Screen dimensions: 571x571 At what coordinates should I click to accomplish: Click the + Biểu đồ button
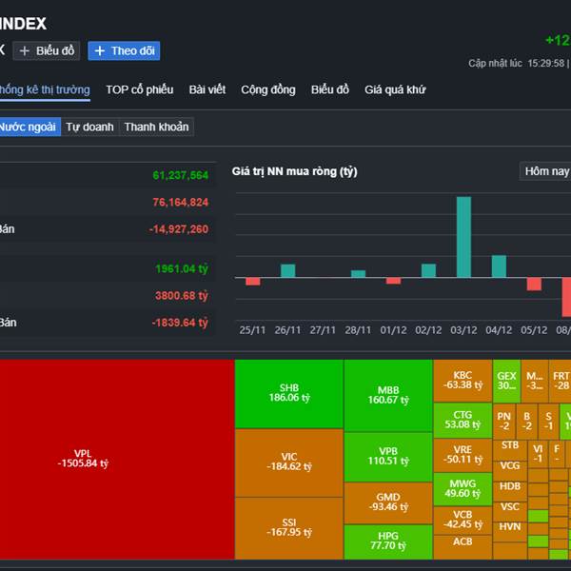[47, 50]
